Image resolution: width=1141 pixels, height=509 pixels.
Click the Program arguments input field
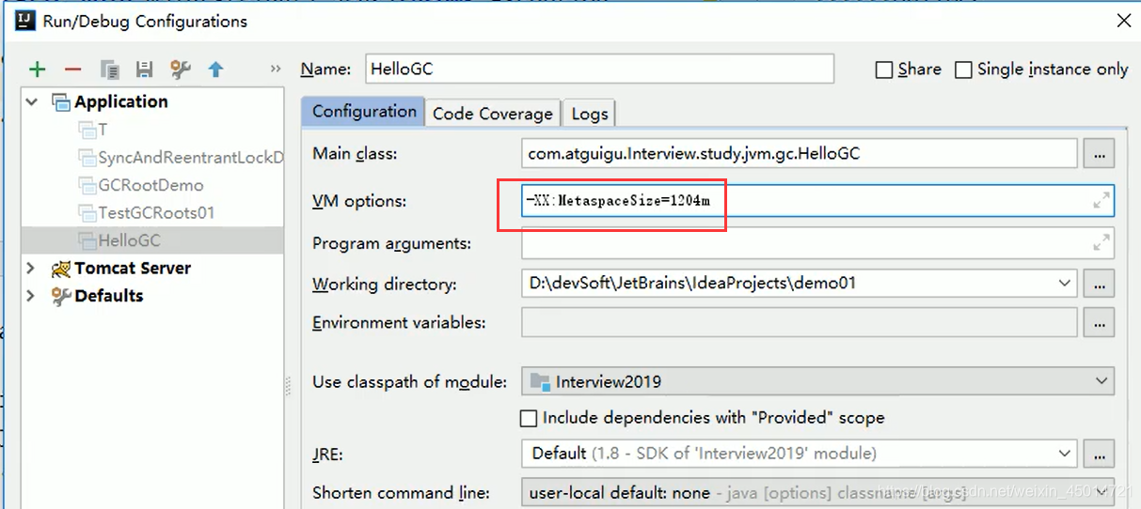817,242
